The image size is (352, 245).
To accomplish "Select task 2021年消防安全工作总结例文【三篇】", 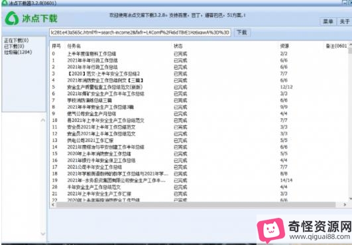I will [105, 80].
